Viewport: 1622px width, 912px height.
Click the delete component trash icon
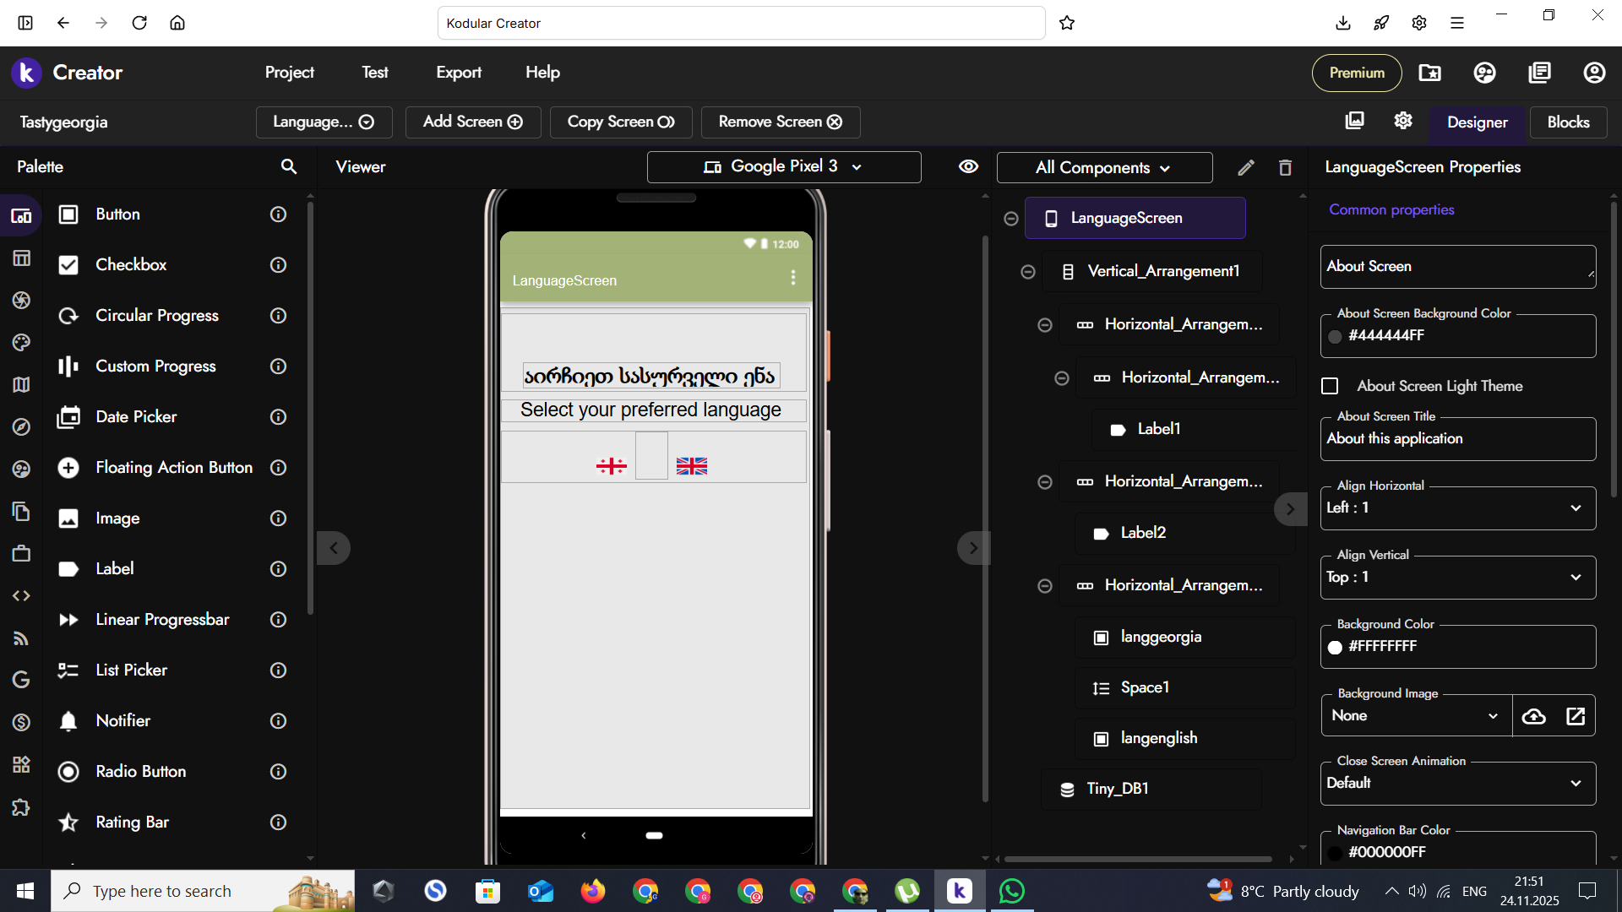click(x=1285, y=167)
